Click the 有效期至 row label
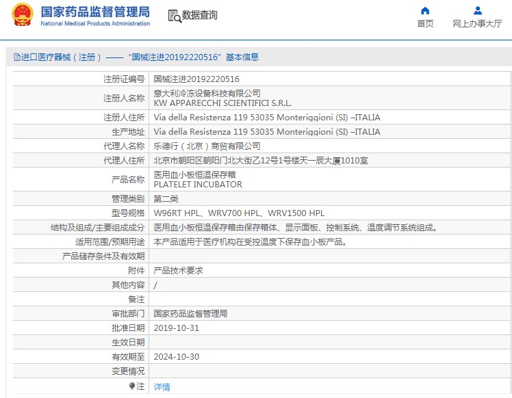Screen dimensions: 512x398 [x=128, y=357]
